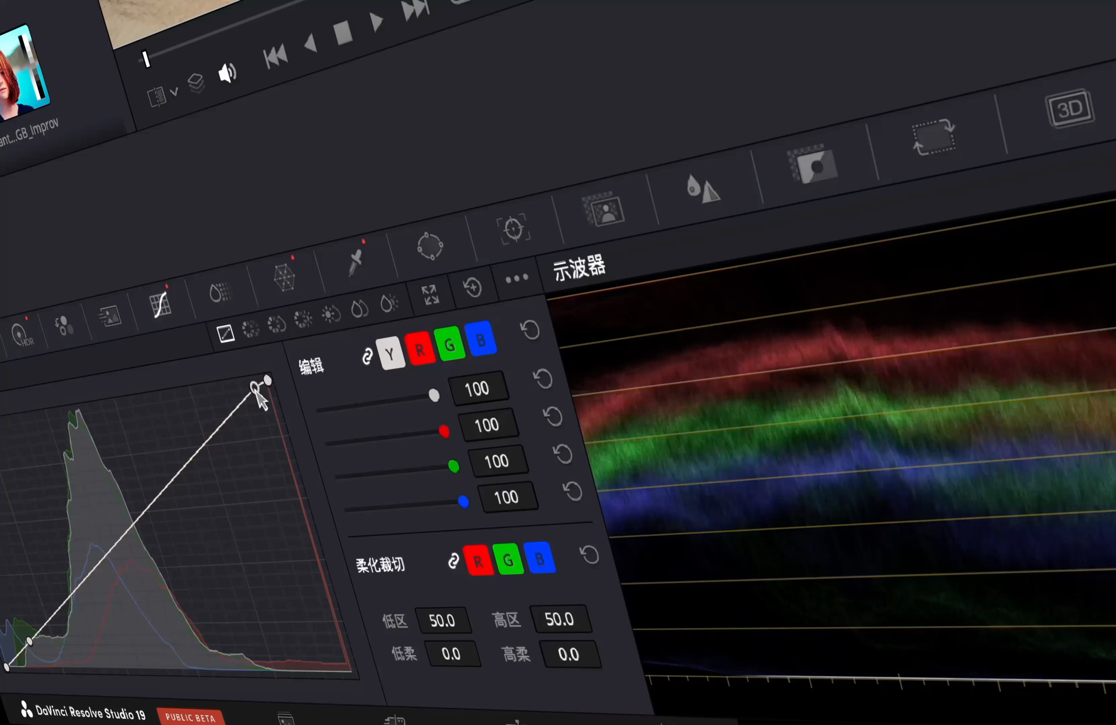Toggle the soft clip blue B button
This screenshot has width=1116, height=725.
click(x=539, y=558)
